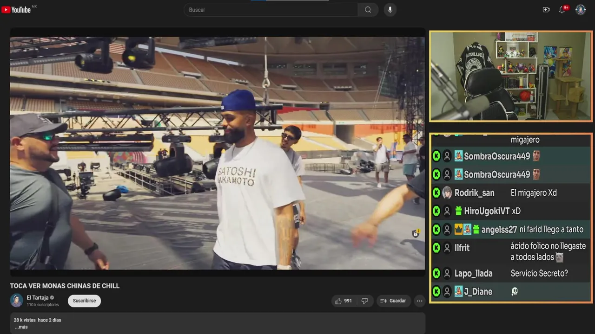Click green gift badge by HiroUgokiVT

point(458,211)
